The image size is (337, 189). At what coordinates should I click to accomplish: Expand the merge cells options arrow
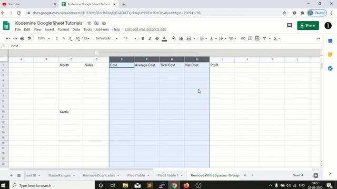(x=194, y=38)
